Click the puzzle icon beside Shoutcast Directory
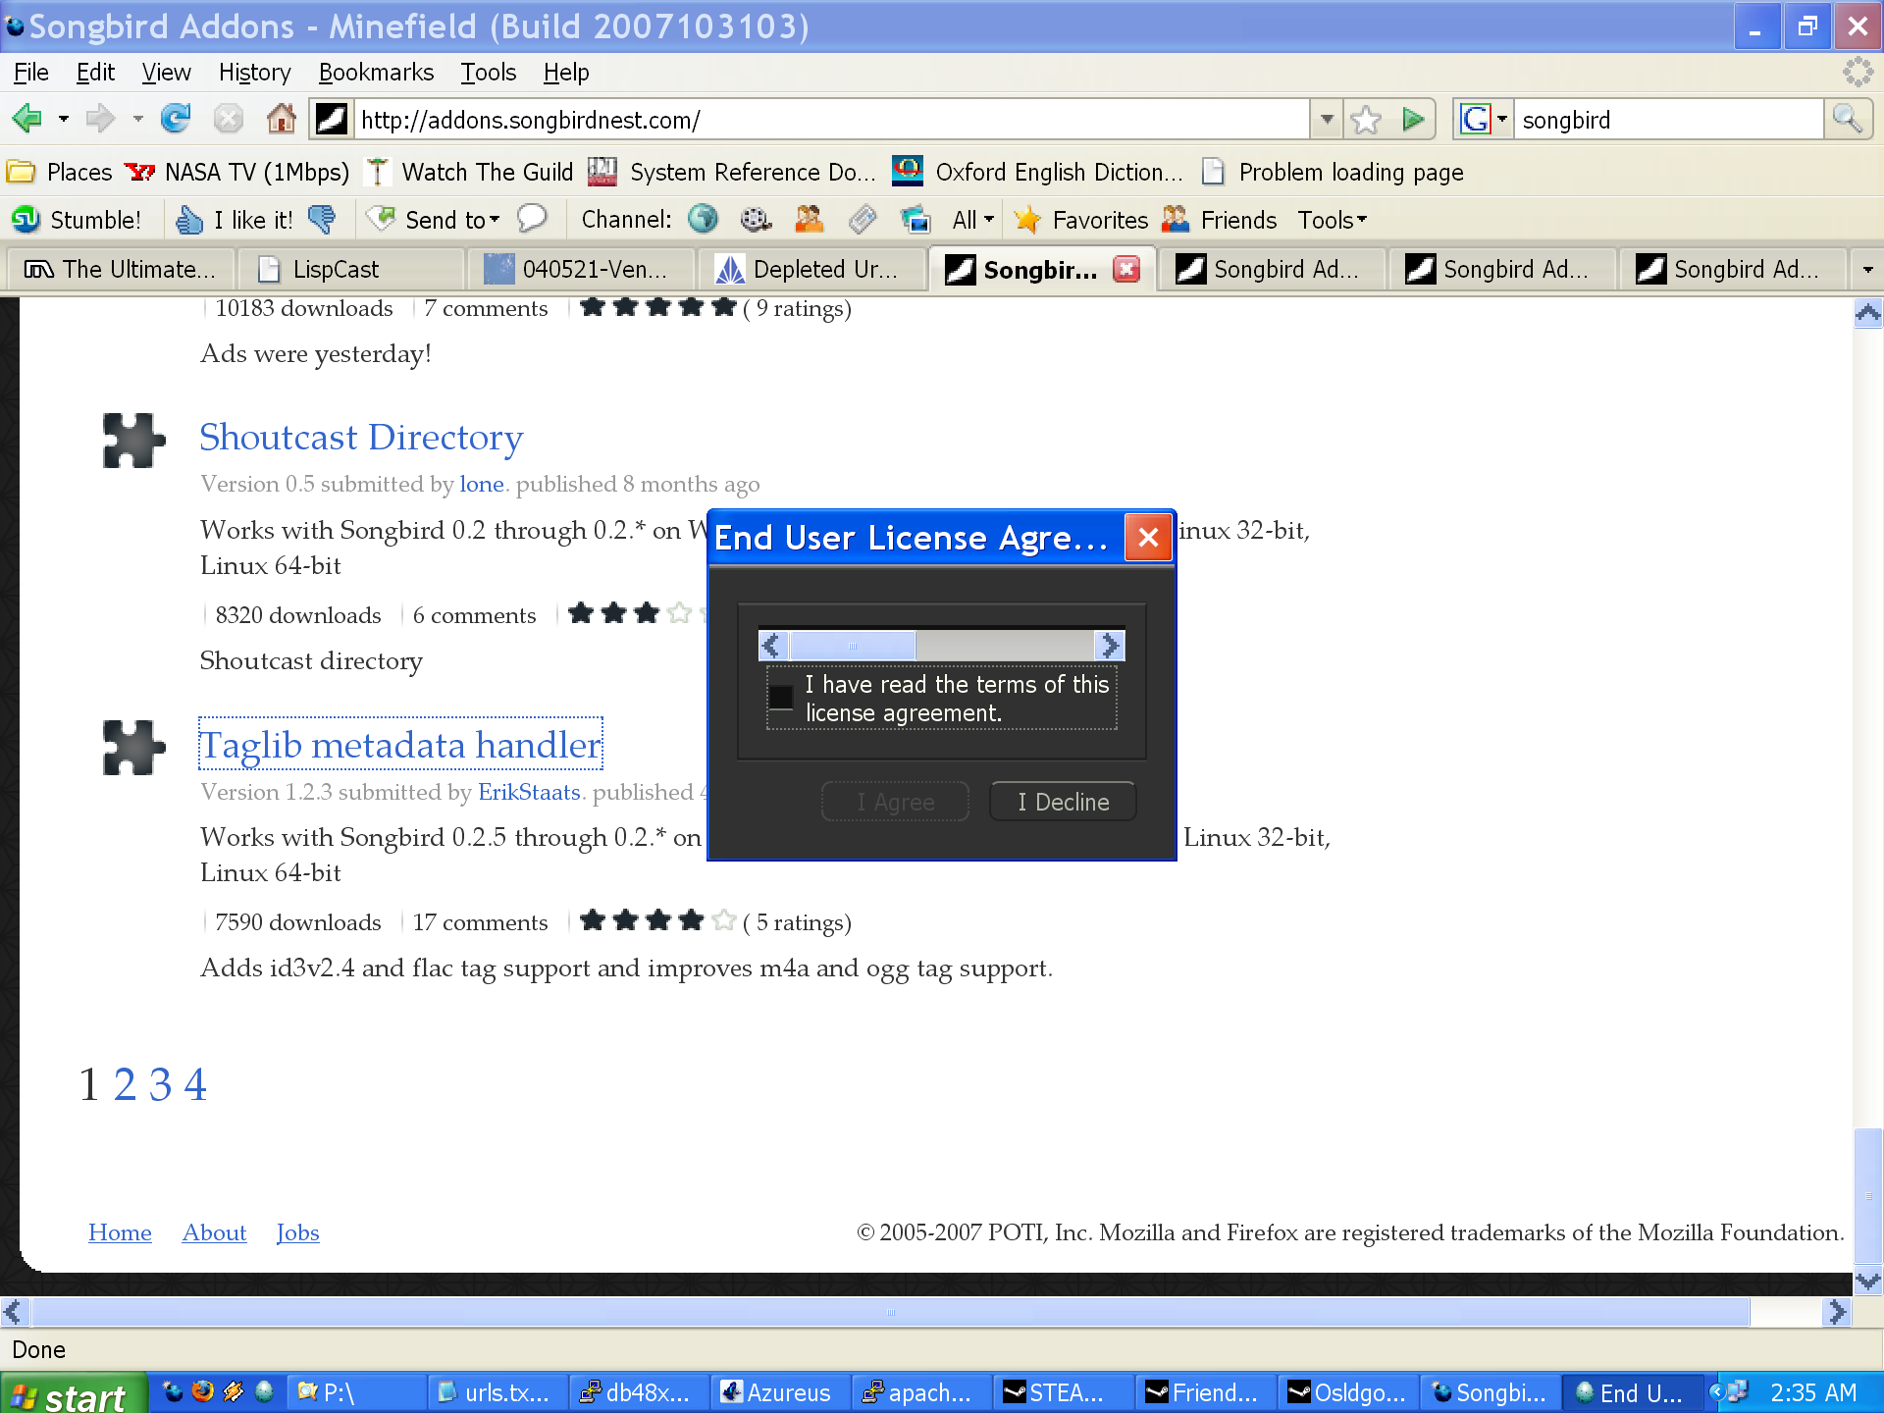The width and height of the screenshot is (1884, 1413). tap(133, 441)
